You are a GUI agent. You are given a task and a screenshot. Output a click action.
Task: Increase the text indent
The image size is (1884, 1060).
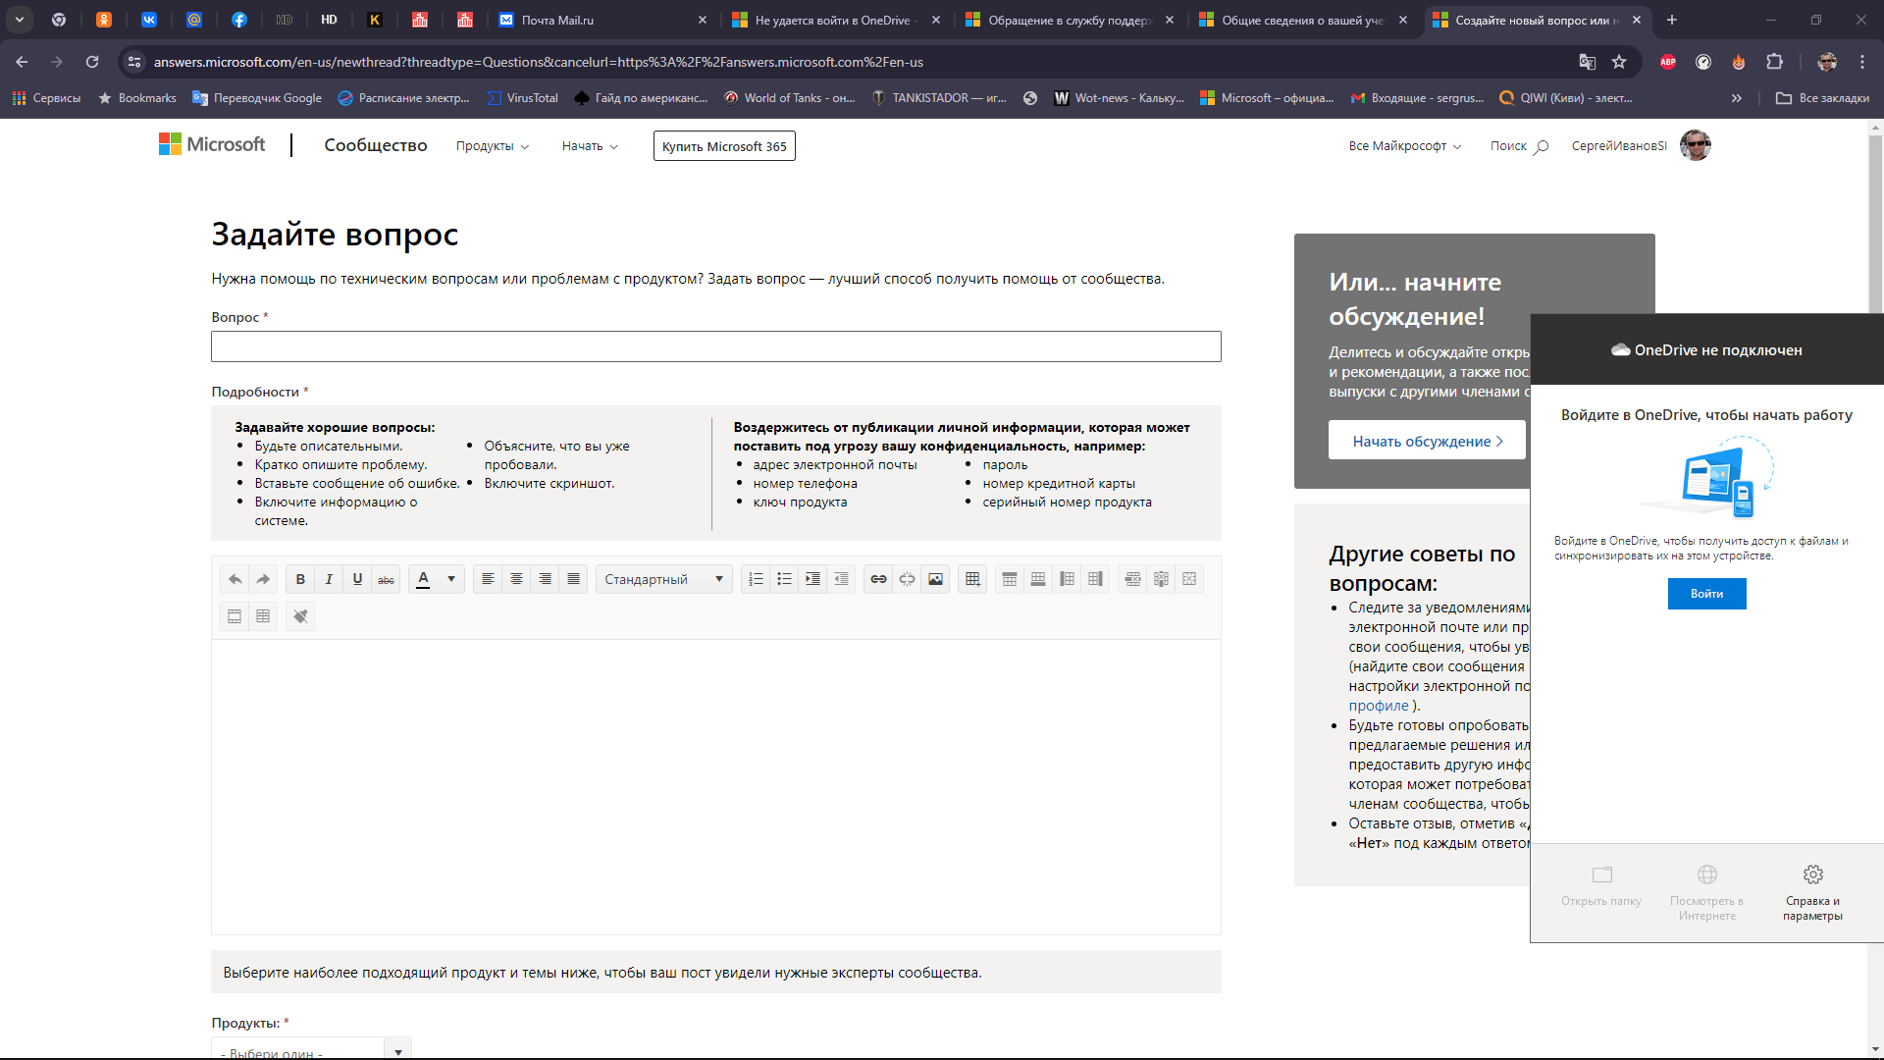[812, 579]
